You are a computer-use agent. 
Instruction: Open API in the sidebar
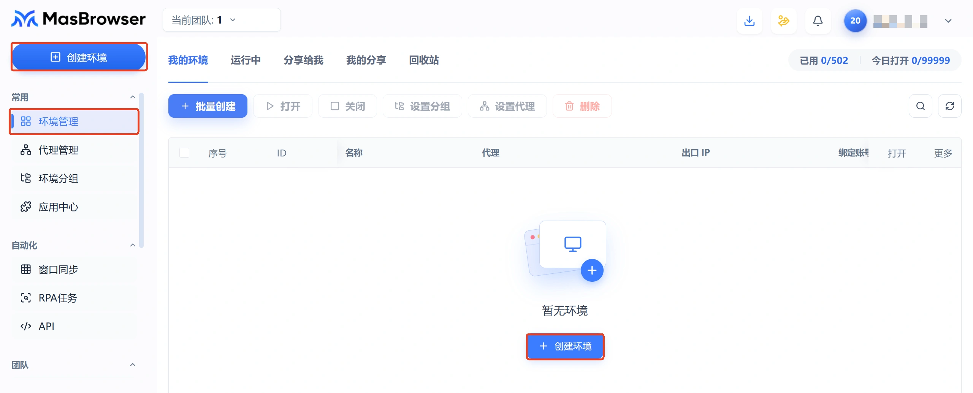(74, 327)
